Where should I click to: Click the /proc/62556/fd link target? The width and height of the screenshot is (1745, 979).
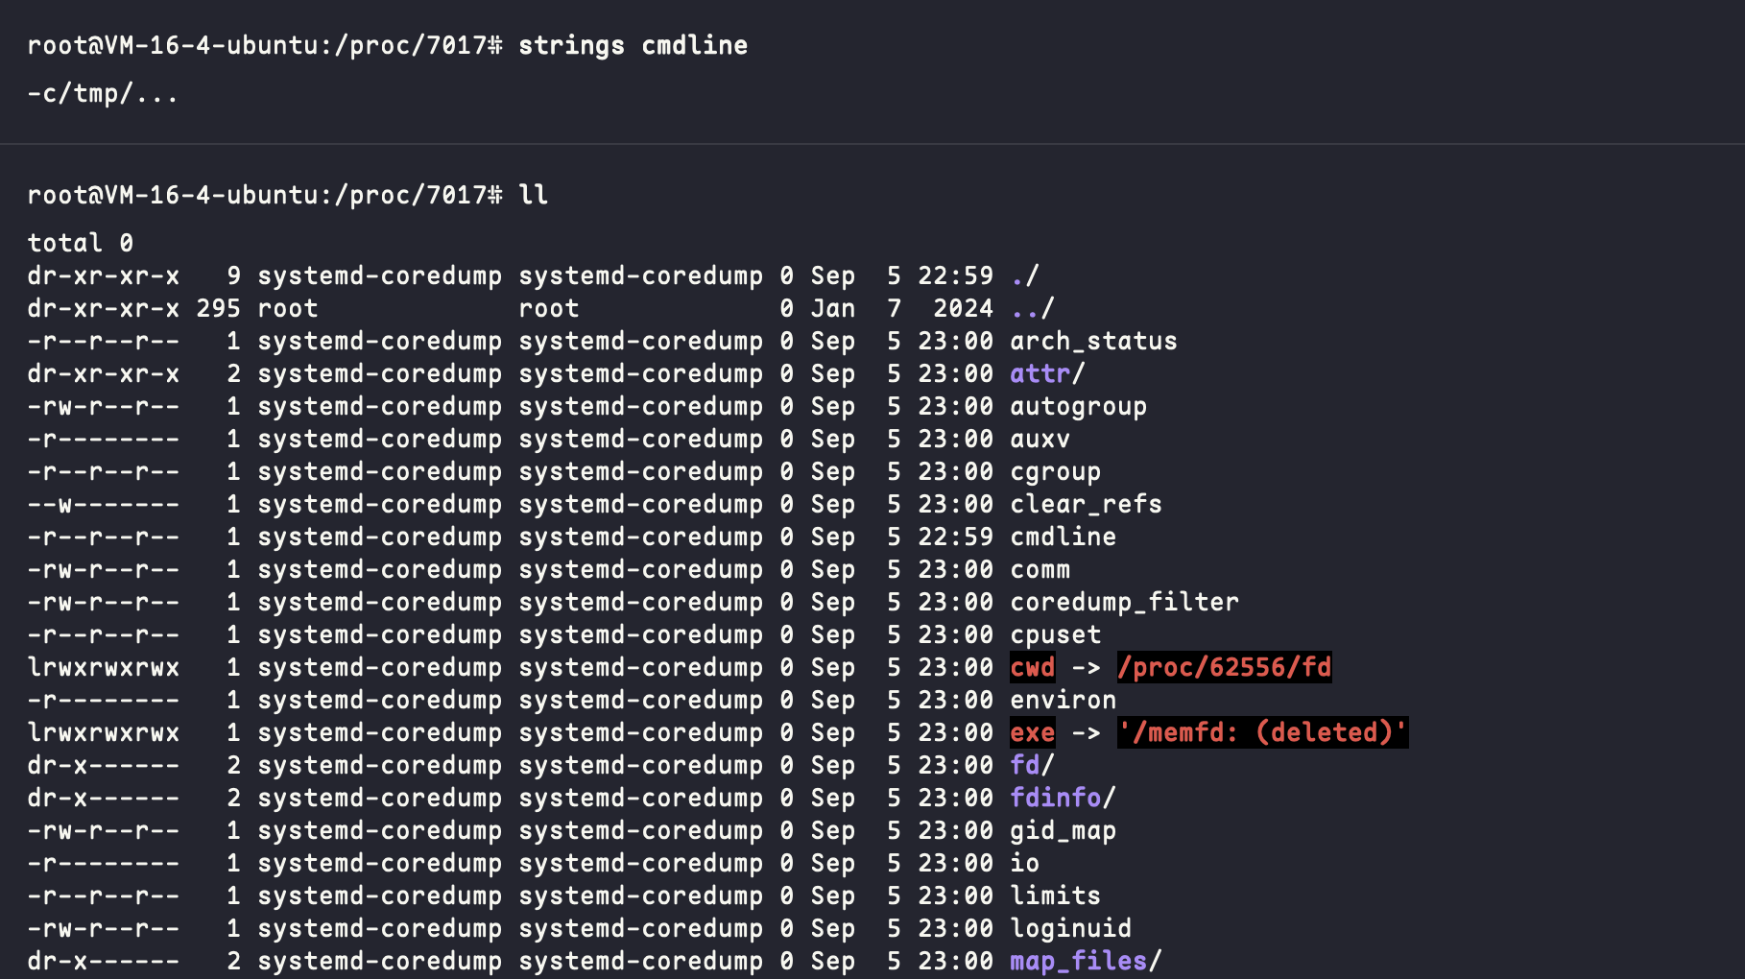[1224, 667]
